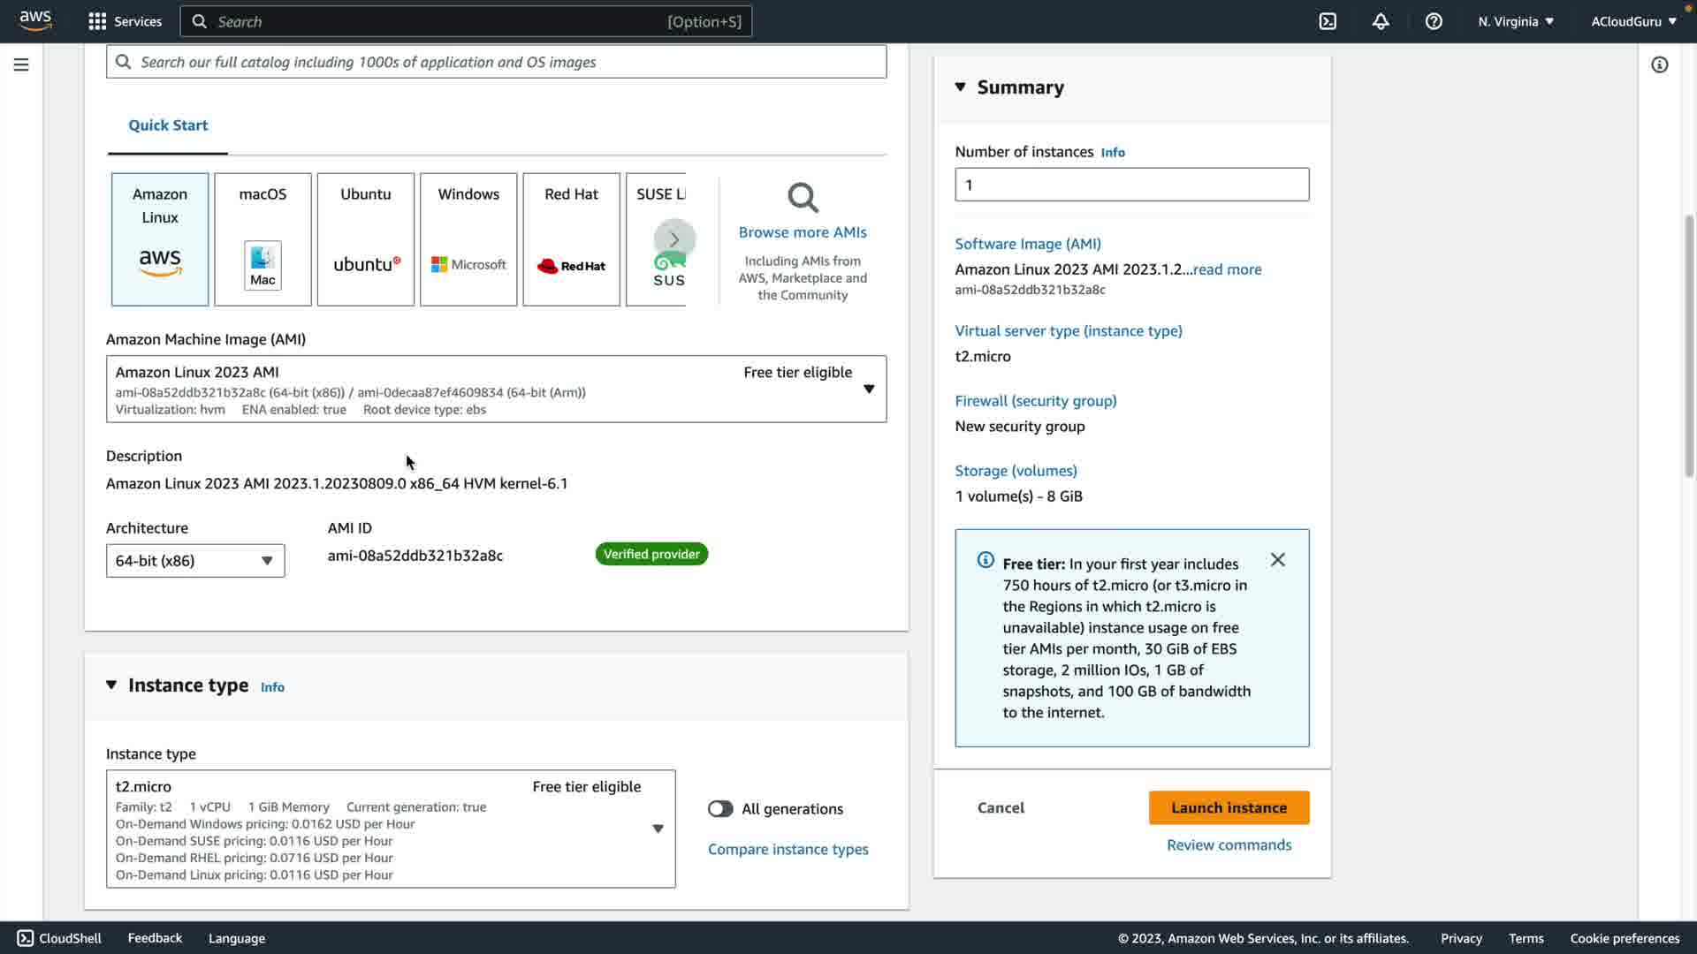Click the AWS logo home icon

coord(35,20)
